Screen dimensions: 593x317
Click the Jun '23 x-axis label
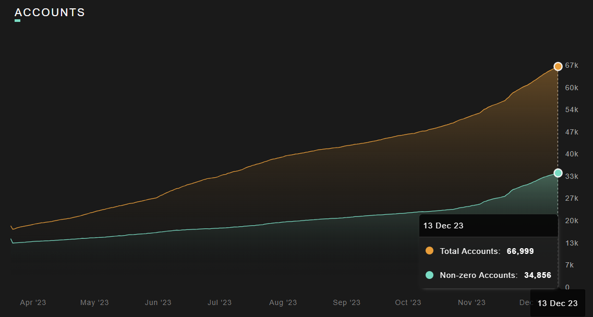coord(158,302)
